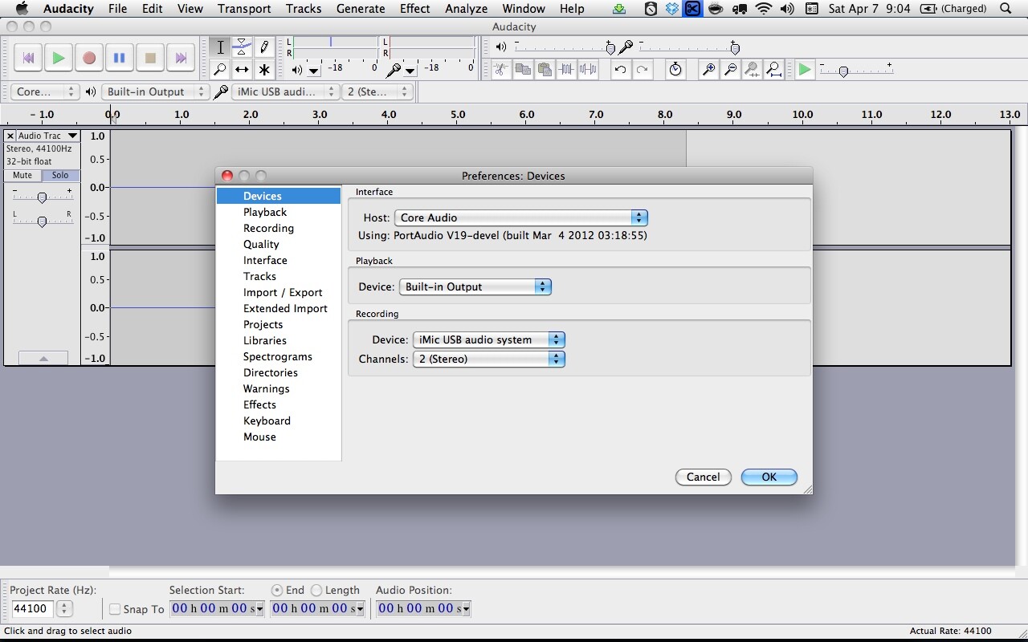
Task: Collapse the track with the bottom arrow button
Action: [43, 358]
